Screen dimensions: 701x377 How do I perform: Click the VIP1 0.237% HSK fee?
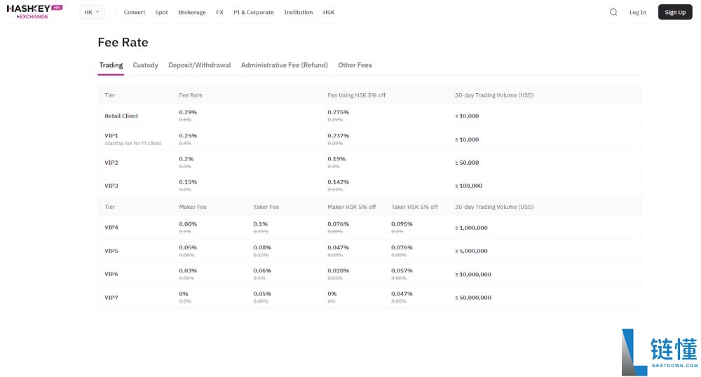(338, 135)
